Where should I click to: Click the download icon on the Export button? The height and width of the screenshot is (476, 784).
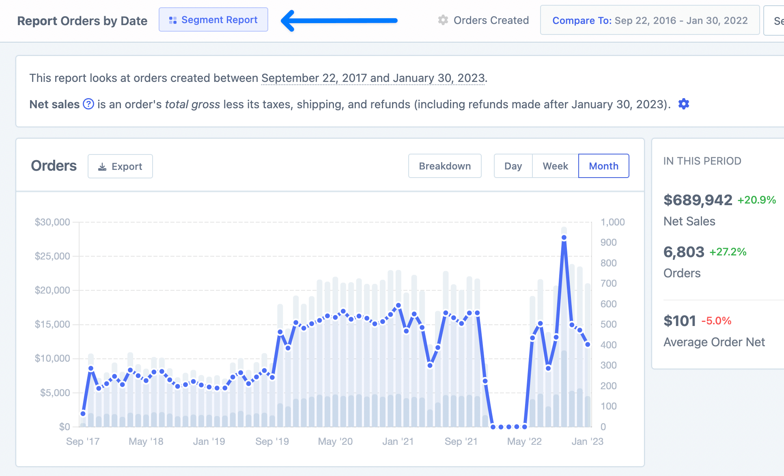(x=102, y=166)
